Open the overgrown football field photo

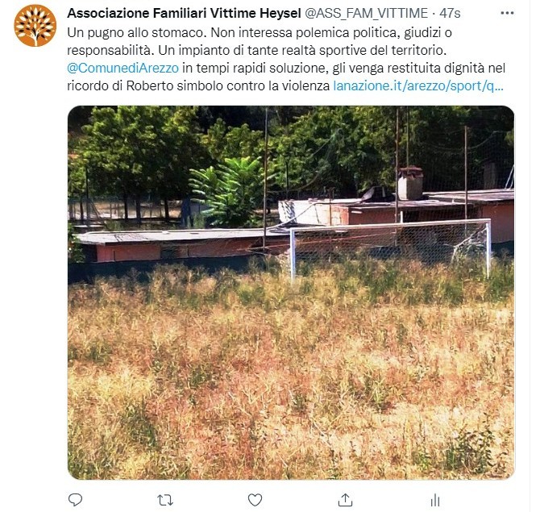click(291, 293)
